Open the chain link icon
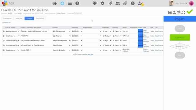 coord(125,3)
